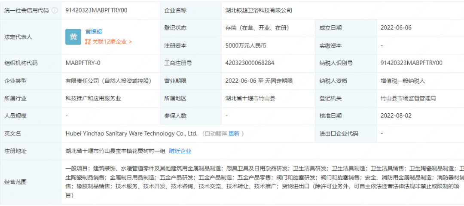Click 存续（在营、开业、在册） status value
The width and height of the screenshot is (464, 206).
pos(257,28)
